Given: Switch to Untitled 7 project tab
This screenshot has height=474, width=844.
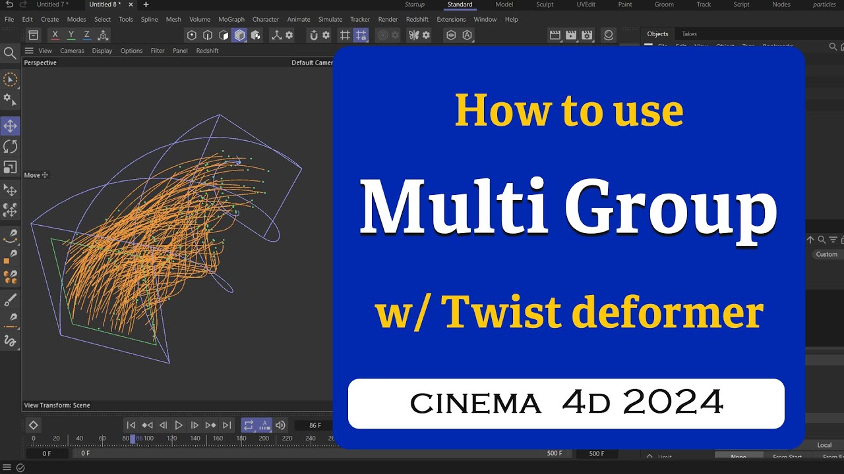Looking at the screenshot, I should [52, 5].
